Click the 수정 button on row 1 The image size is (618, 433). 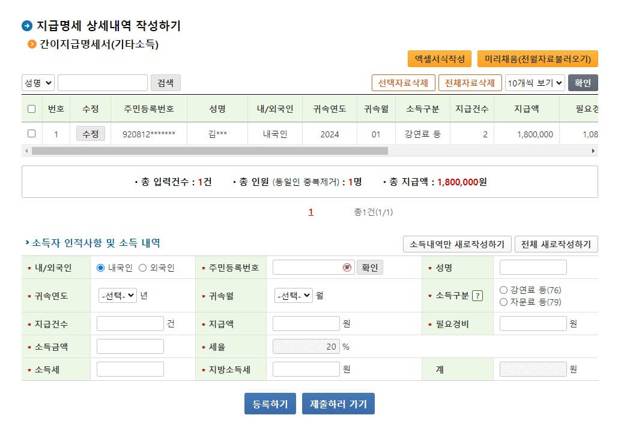click(90, 134)
